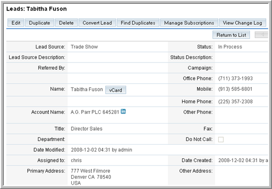
Task: Open Convert Lead
Action: click(97, 23)
